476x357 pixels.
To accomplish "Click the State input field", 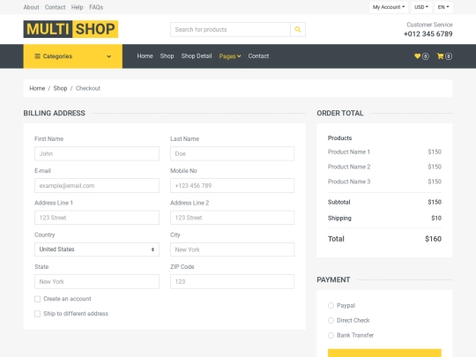I will click(97, 281).
